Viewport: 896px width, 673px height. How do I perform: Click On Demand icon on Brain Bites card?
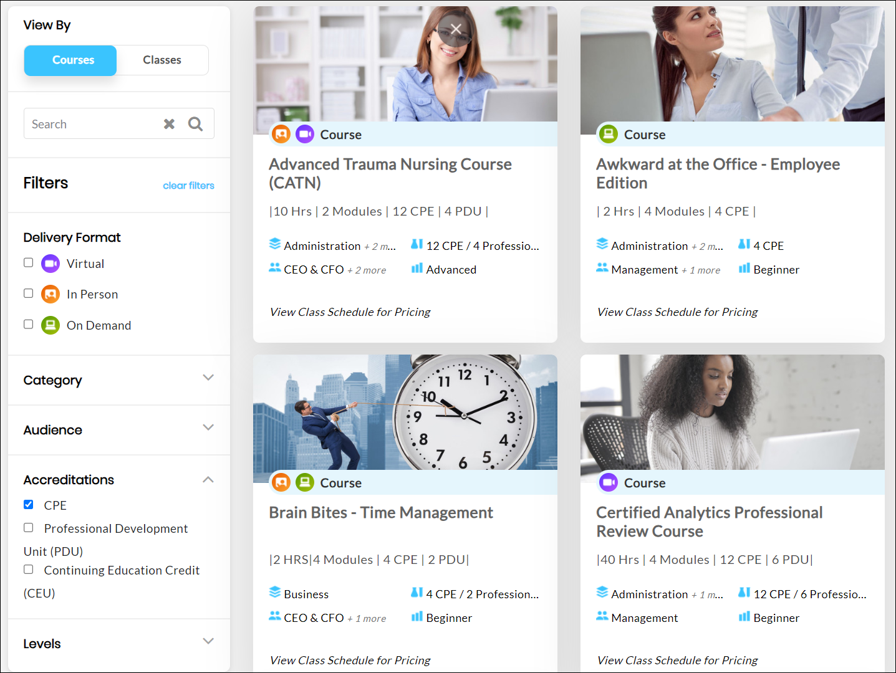pos(305,482)
